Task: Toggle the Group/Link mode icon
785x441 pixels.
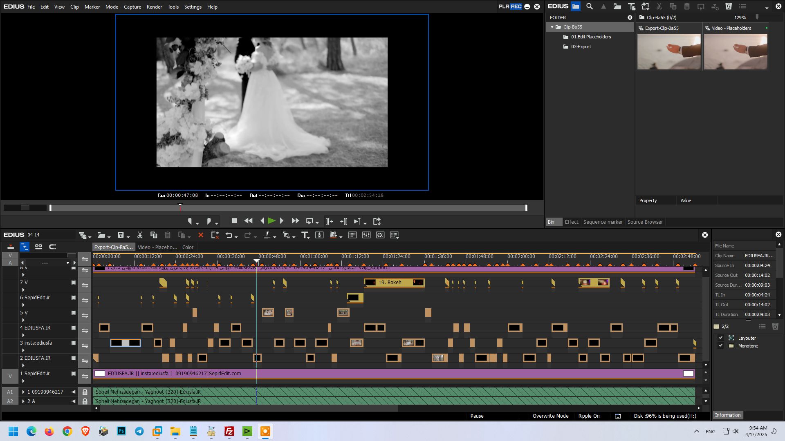Action: click(x=38, y=247)
